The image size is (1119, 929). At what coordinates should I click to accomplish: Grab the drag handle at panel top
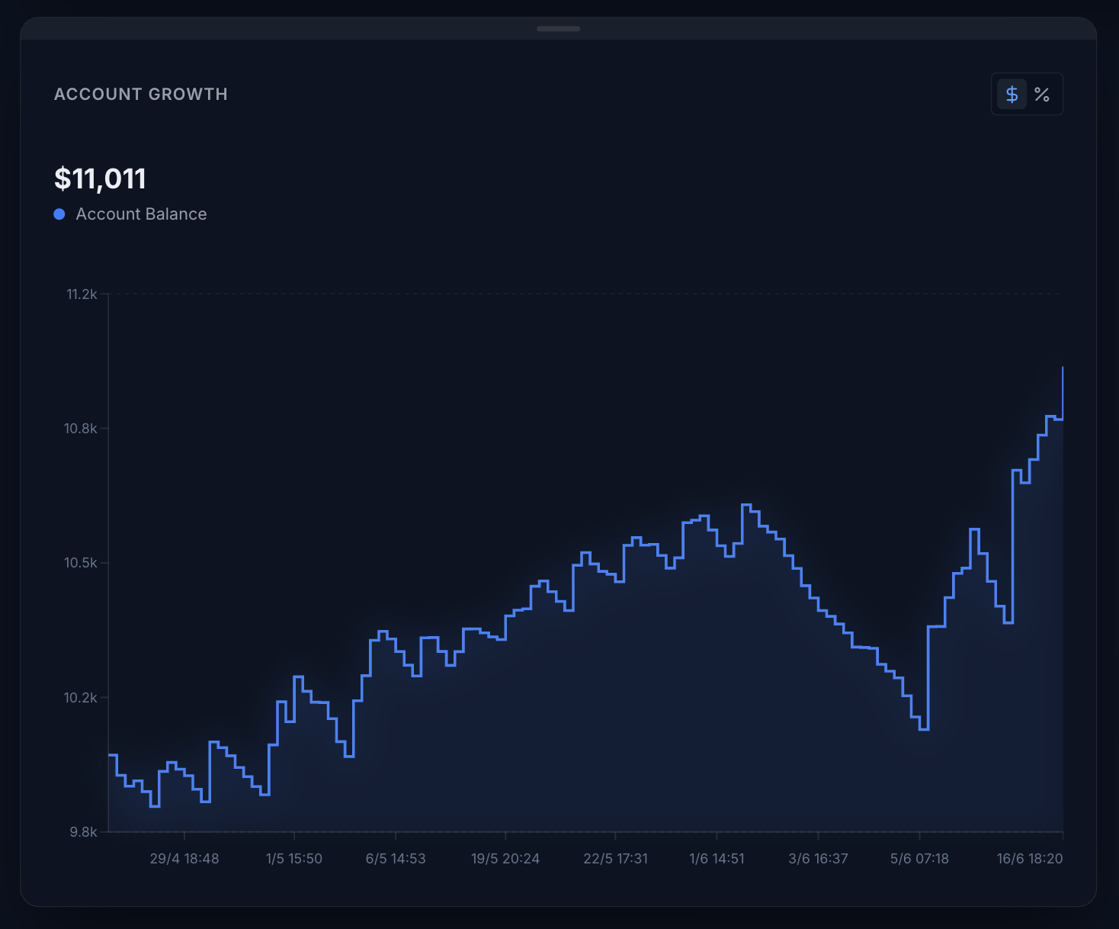click(559, 29)
